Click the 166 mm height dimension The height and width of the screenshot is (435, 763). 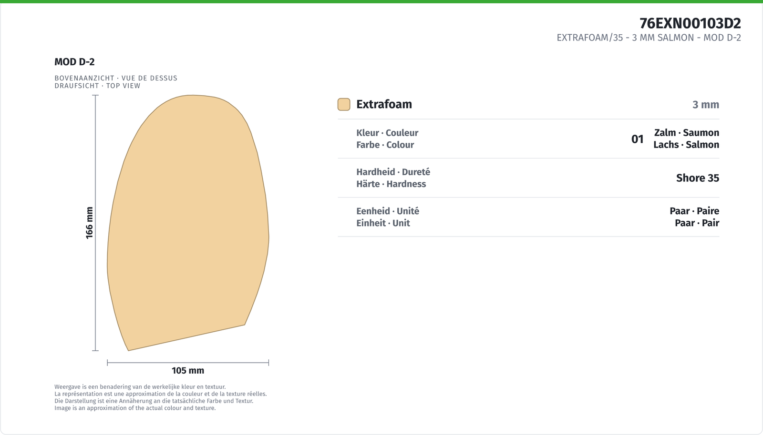point(90,223)
